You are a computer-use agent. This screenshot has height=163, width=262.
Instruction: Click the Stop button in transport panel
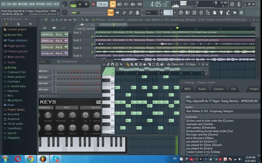pos(86,4)
